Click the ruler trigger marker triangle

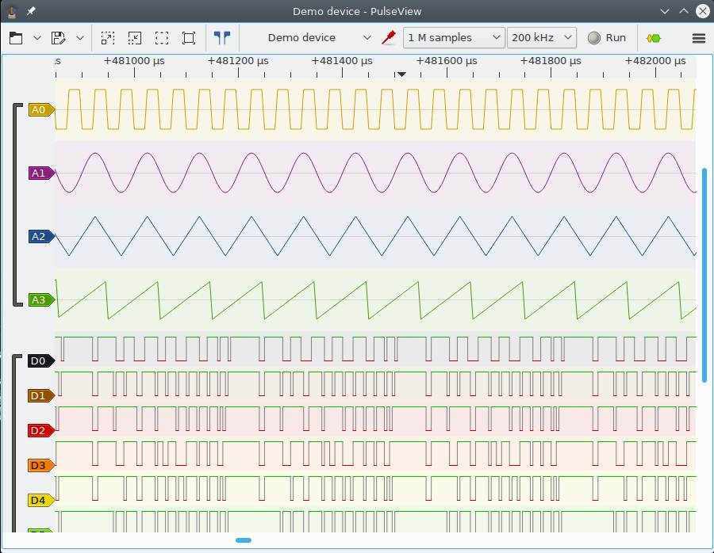click(x=401, y=74)
